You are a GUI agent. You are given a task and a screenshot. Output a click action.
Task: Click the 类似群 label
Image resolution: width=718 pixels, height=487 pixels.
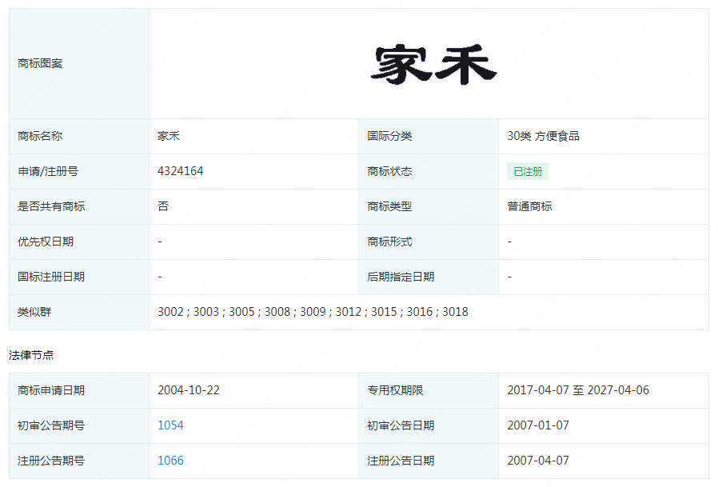point(34,312)
